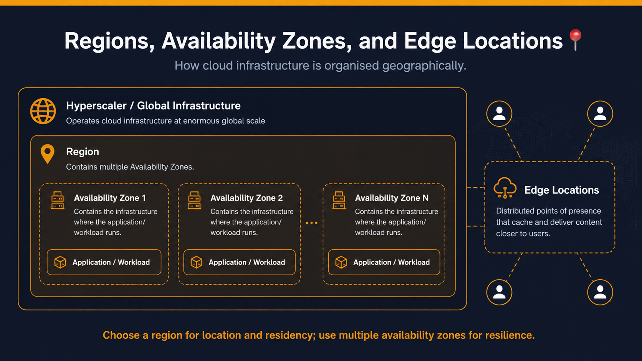Click the cube icon in Zone 1 workload
The width and height of the screenshot is (642, 361).
point(60,262)
